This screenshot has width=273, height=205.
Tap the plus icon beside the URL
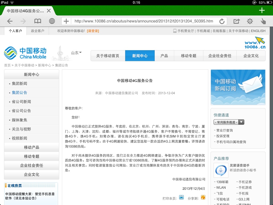(x=66, y=21)
